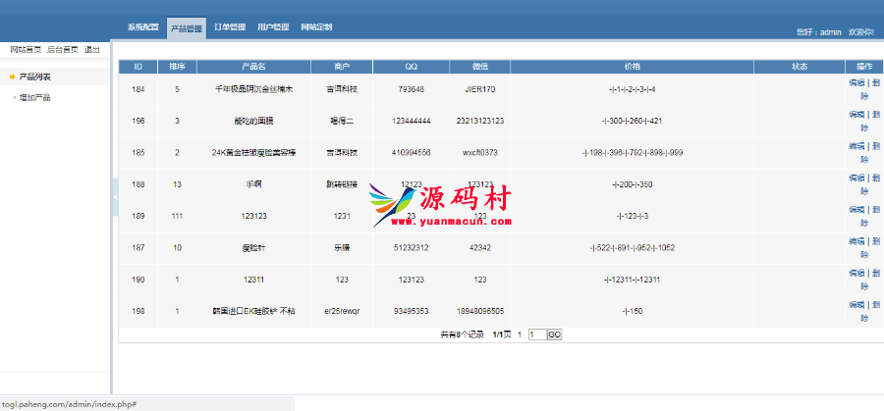This screenshot has height=411, width=884.
Task: Click 编辑 for product ID 189
Action: coord(856,209)
